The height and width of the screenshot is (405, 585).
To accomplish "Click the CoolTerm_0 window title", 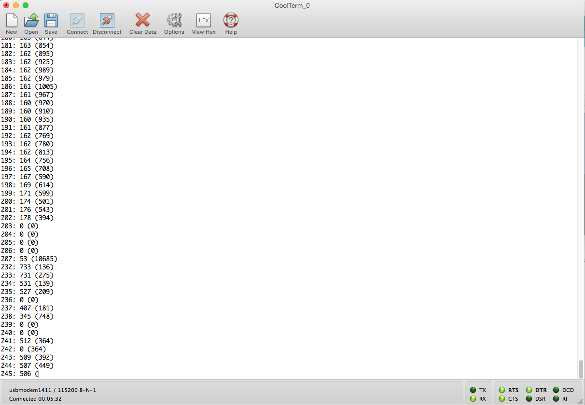I will pos(292,5).
